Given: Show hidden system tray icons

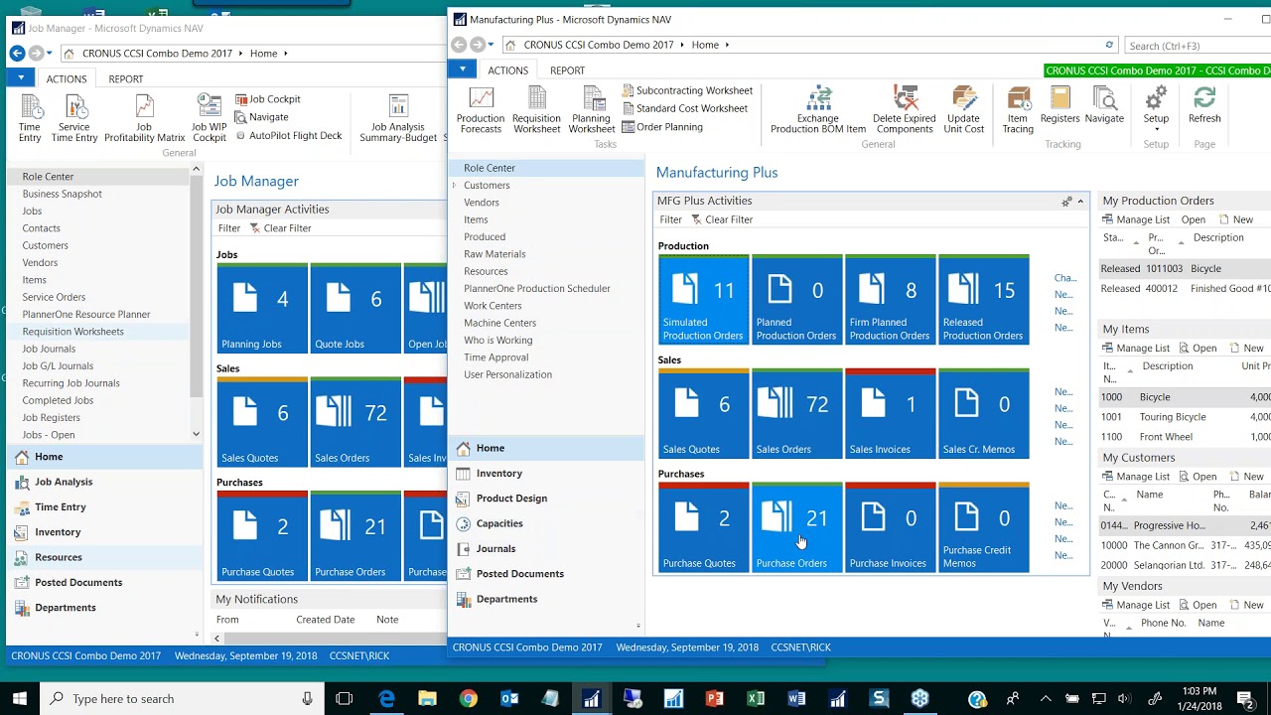Looking at the screenshot, I should pos(1045,699).
